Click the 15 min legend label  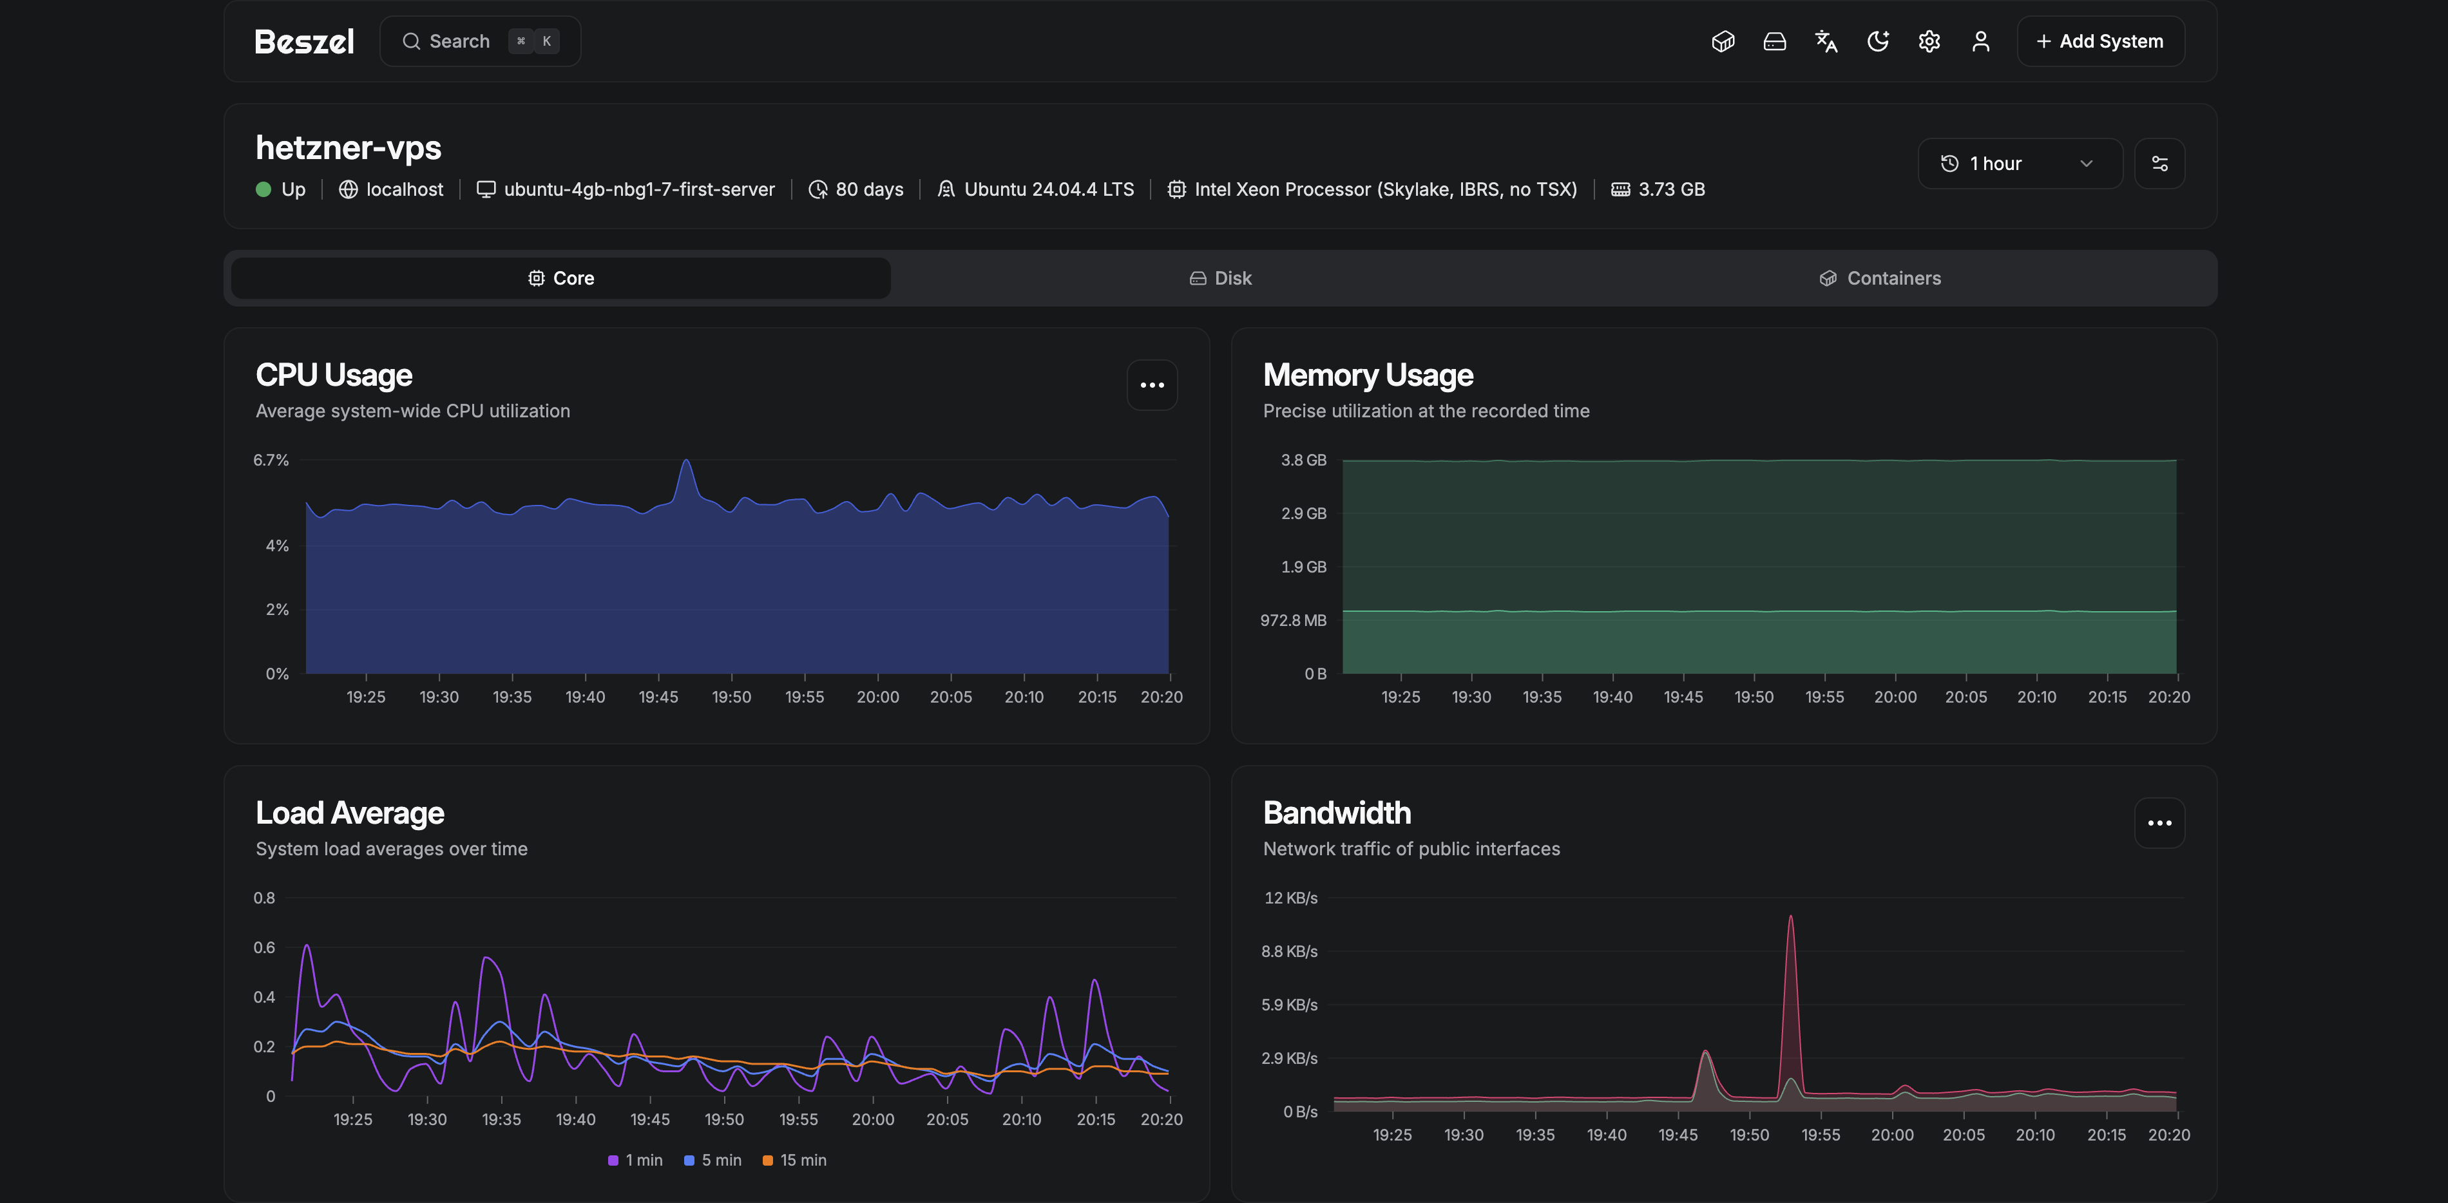coord(803,1160)
